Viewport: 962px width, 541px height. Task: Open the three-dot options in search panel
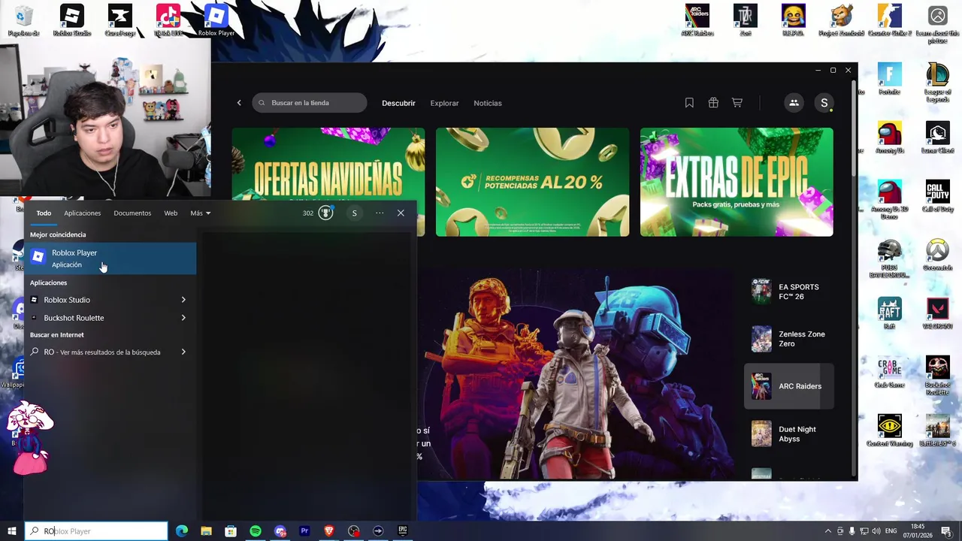point(380,213)
